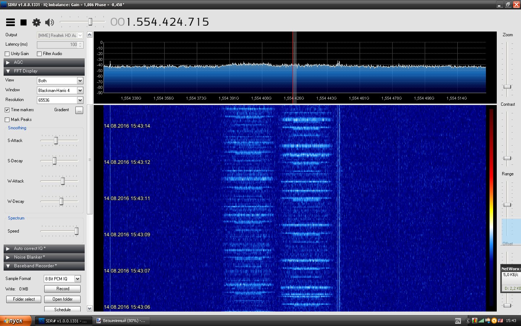Click the Record button
Viewport: 521px width, 326px height.
pos(62,289)
